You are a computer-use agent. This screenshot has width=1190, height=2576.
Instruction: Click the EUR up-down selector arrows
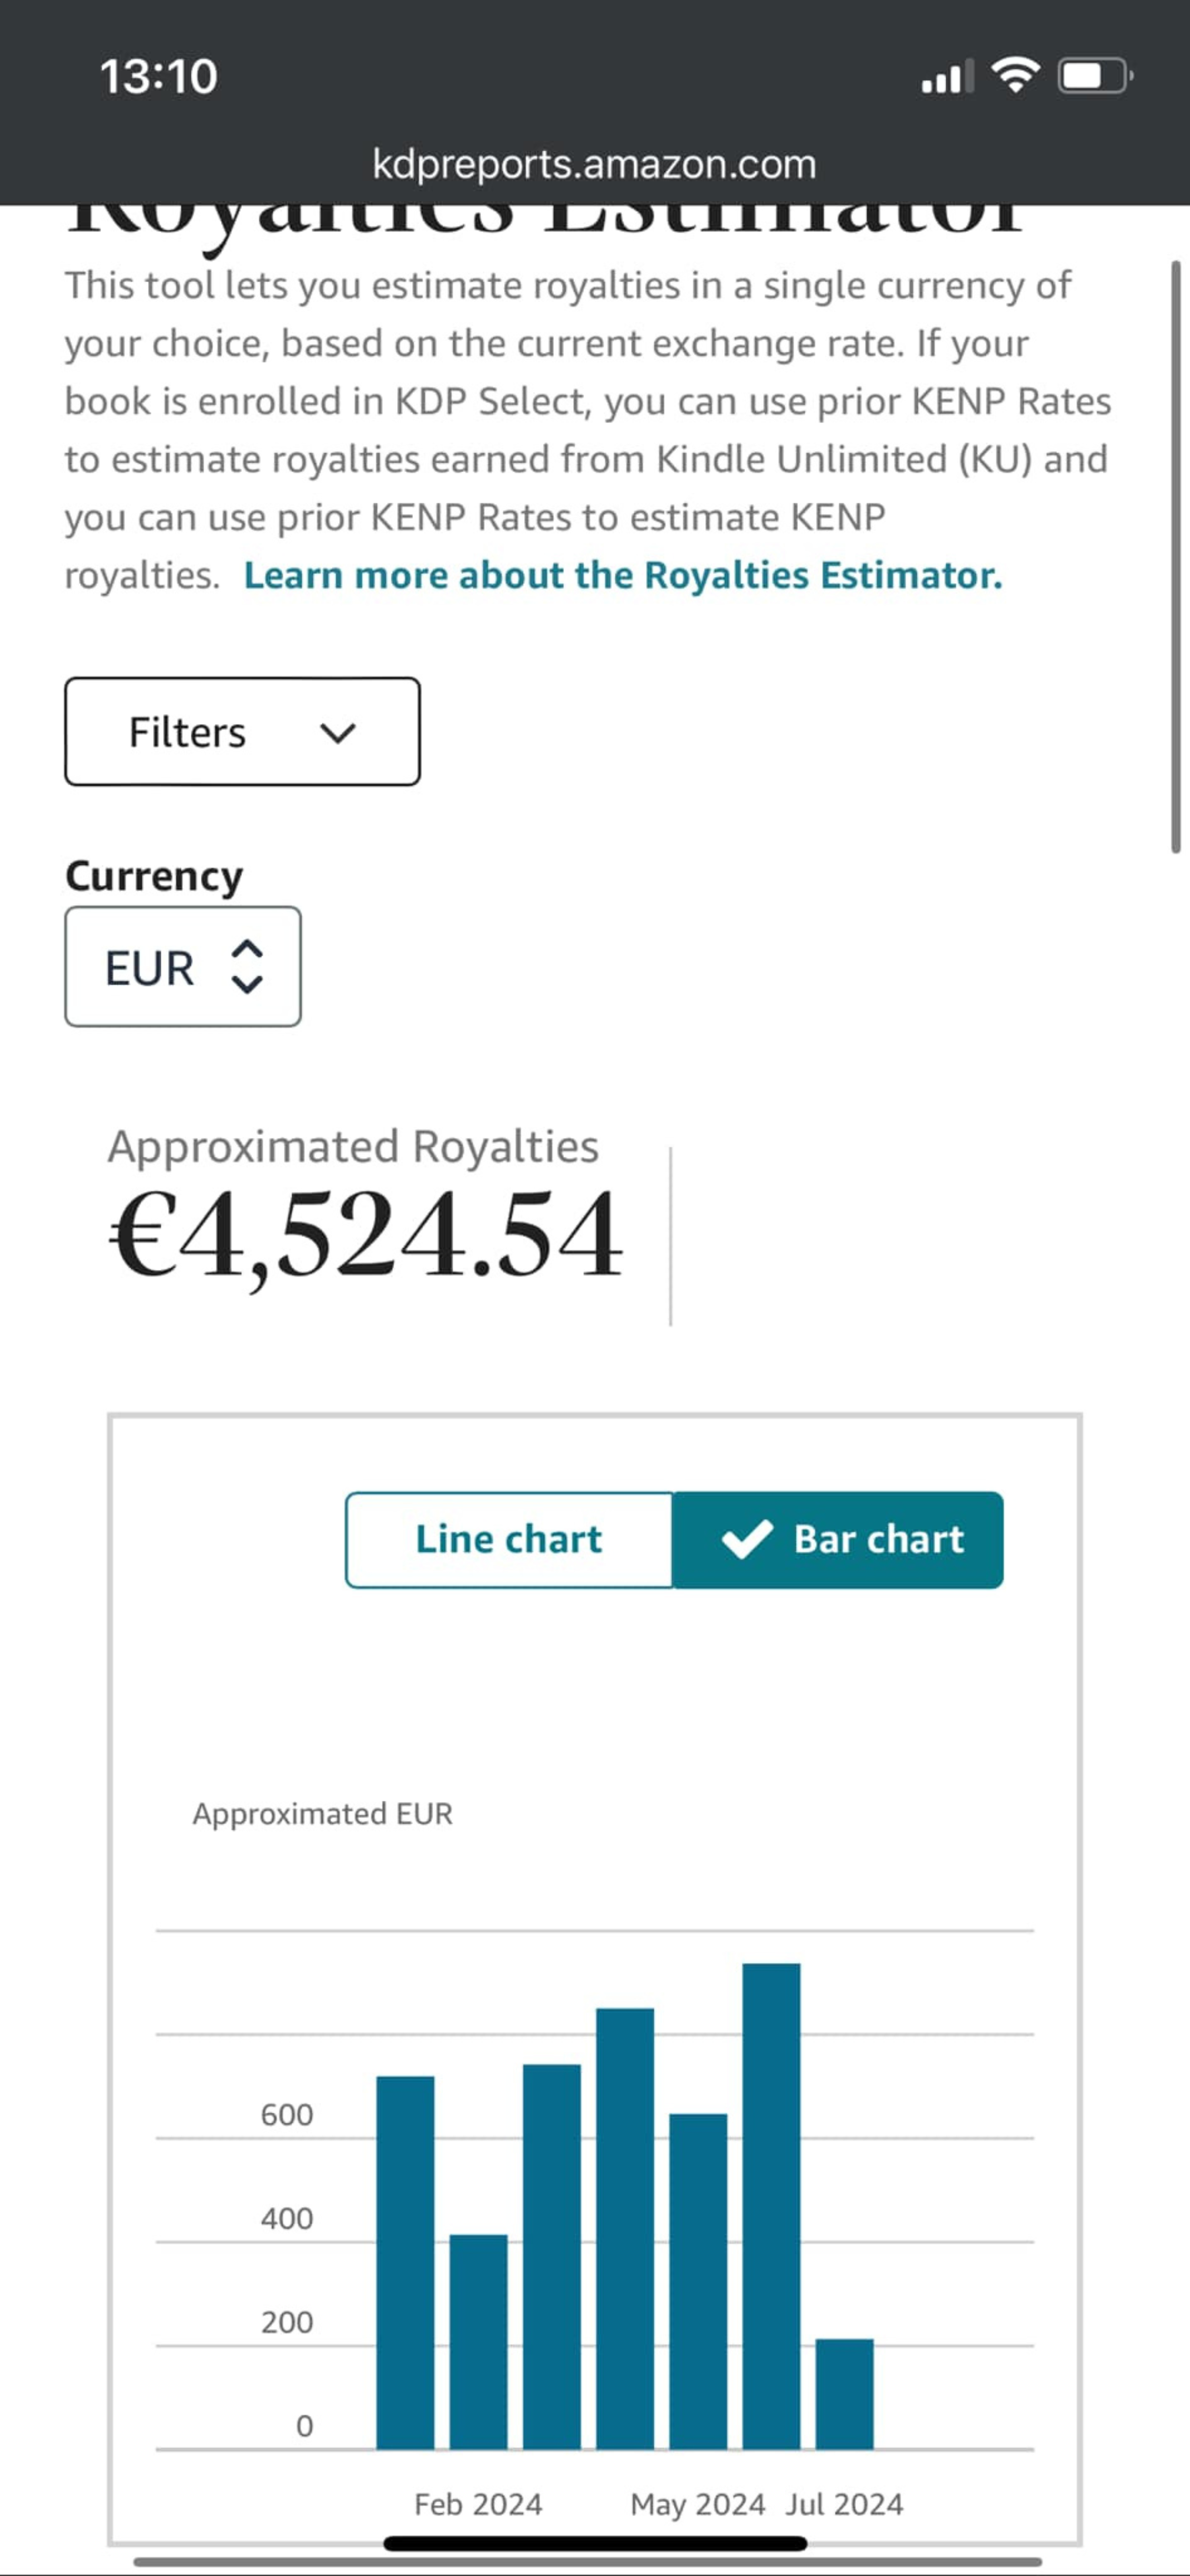pyautogui.click(x=247, y=967)
